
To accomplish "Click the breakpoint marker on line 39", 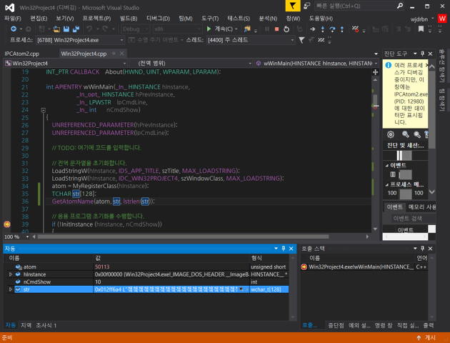I will (7, 224).
